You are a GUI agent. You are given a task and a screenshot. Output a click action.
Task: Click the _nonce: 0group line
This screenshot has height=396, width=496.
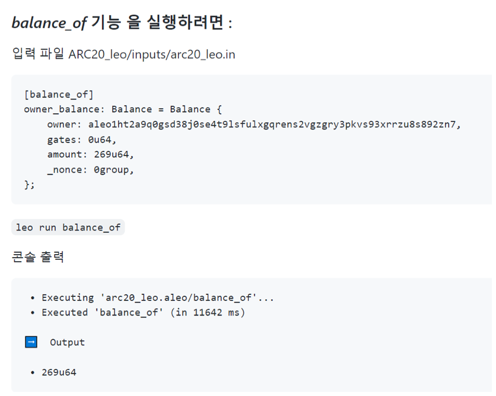(x=90, y=170)
